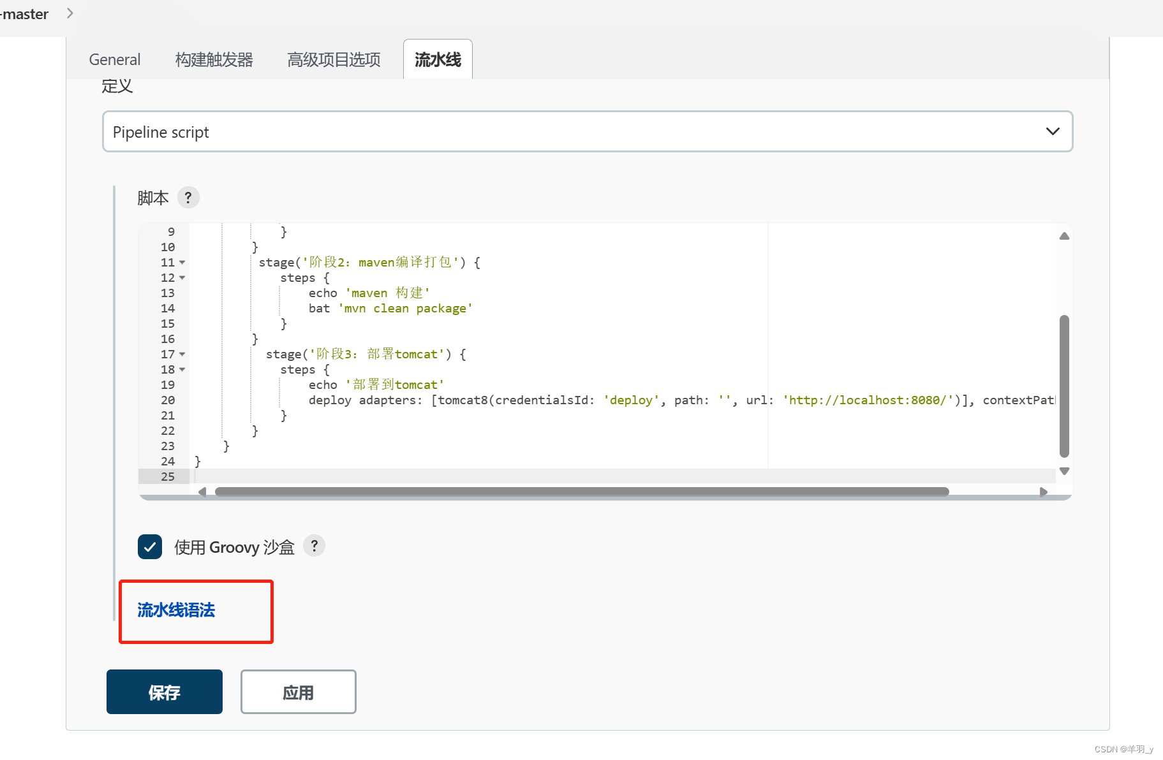
Task: Collapse code fold arrow on line 18
Action: (x=182, y=369)
